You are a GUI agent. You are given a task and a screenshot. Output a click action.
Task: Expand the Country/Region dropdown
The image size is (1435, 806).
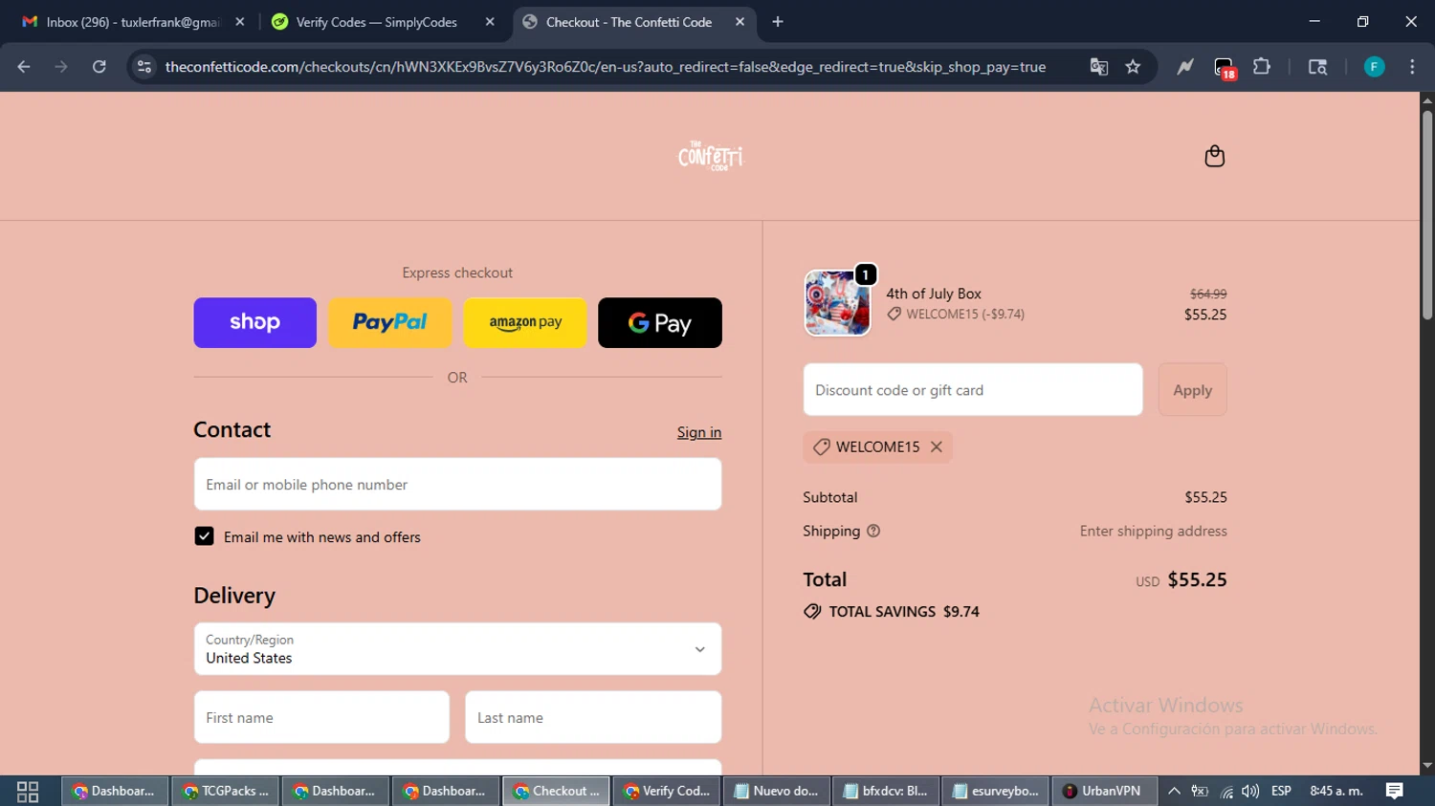pos(457,649)
